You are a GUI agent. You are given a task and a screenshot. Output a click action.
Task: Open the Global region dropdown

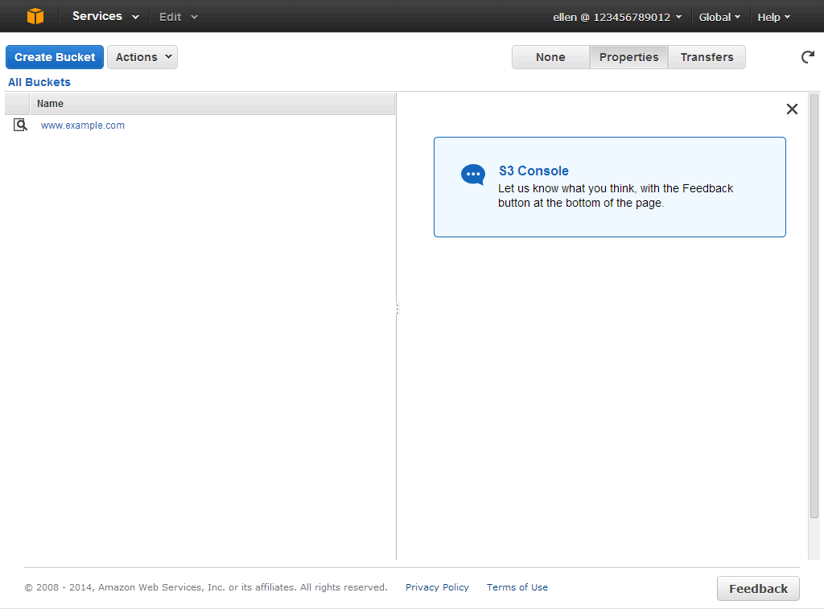(x=719, y=17)
